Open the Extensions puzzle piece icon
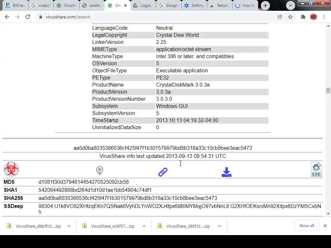The image size is (331, 248). [303, 17]
